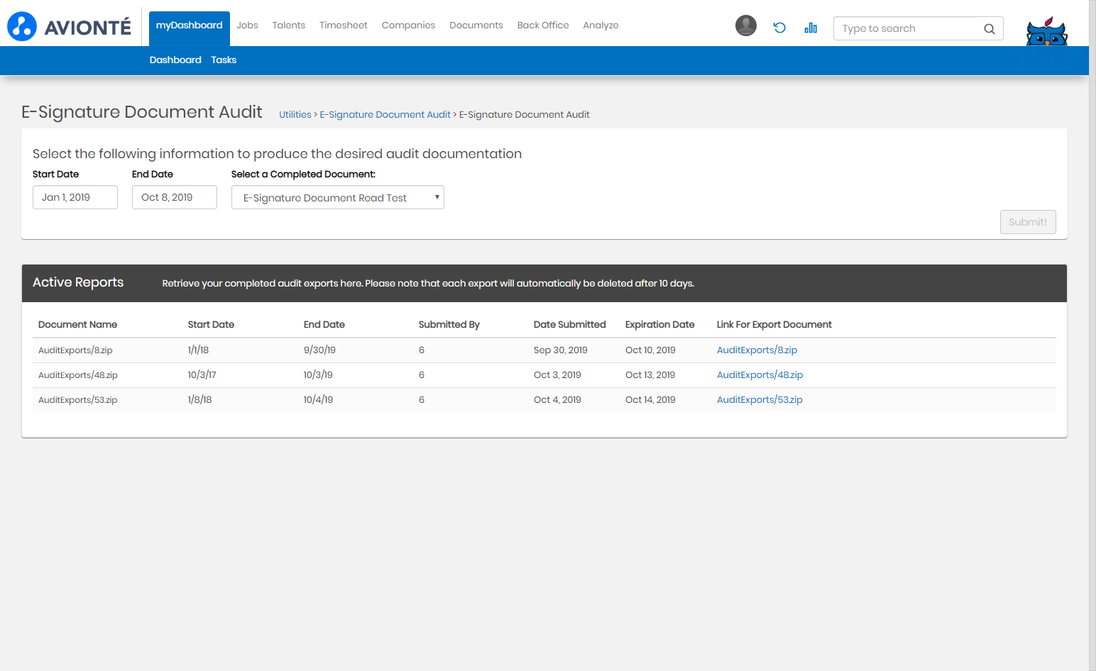This screenshot has width=1096, height=671.
Task: Open the user profile avatar icon
Action: point(745,26)
